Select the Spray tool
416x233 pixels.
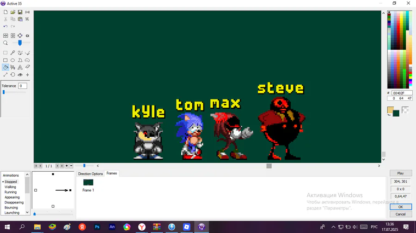tap(13, 67)
